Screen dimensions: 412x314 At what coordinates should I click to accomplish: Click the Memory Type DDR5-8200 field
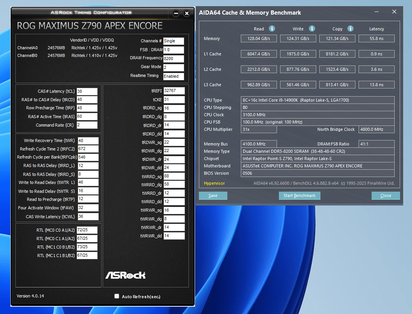(x=318, y=151)
